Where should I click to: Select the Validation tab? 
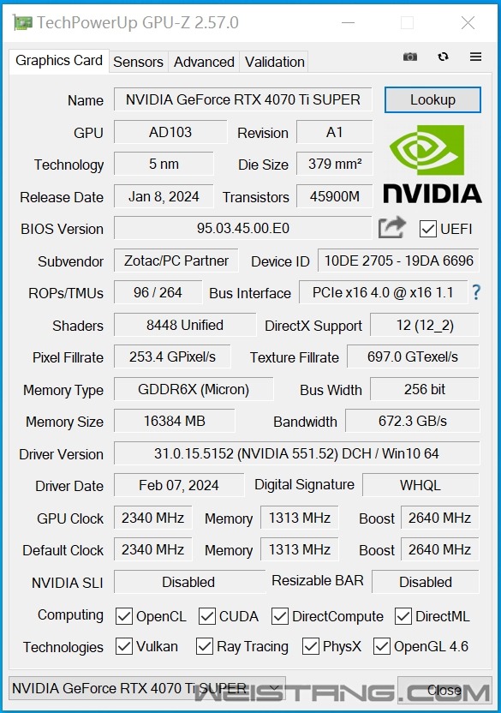click(x=275, y=62)
